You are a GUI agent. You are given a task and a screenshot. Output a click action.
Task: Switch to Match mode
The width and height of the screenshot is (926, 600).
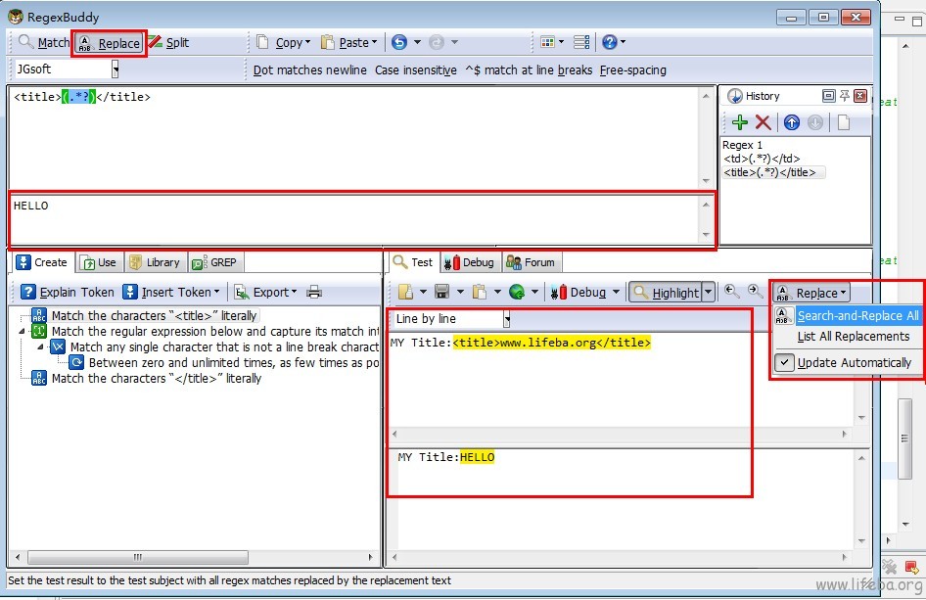click(x=44, y=42)
